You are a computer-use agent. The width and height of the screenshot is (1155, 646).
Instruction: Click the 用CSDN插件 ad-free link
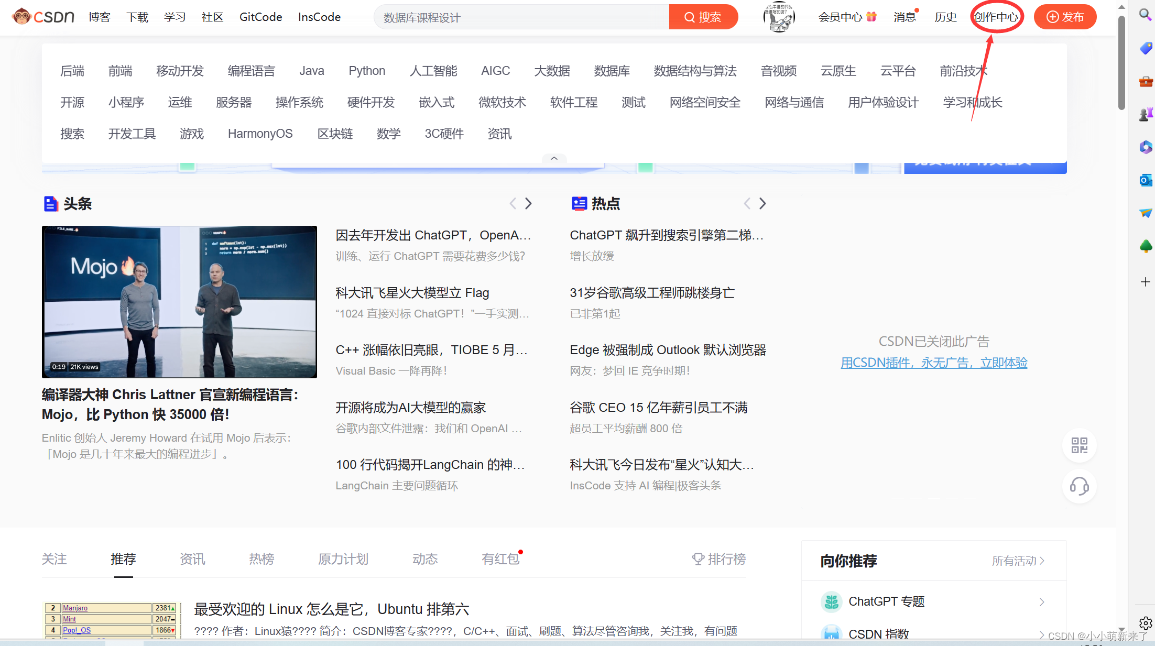point(934,363)
